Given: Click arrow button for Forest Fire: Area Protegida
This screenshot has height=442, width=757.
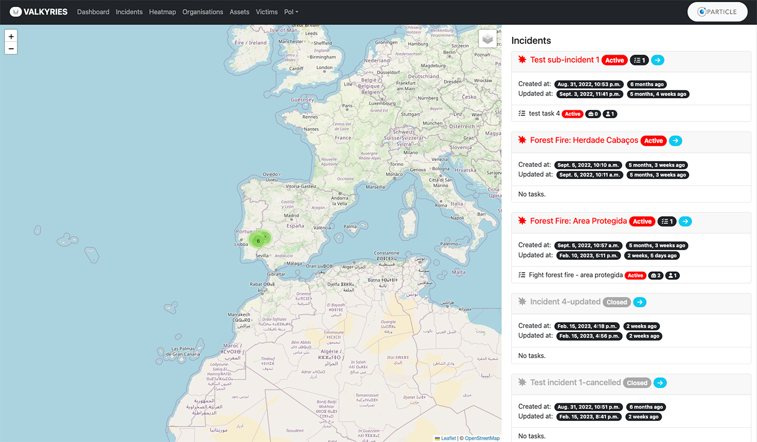Looking at the screenshot, I should click(685, 221).
